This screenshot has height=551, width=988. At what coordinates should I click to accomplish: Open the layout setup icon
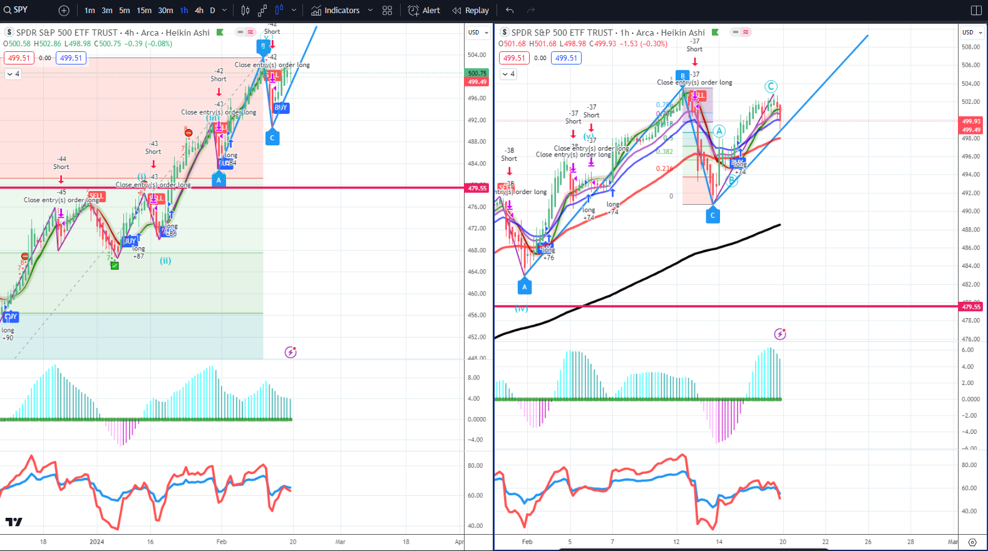tap(976, 11)
